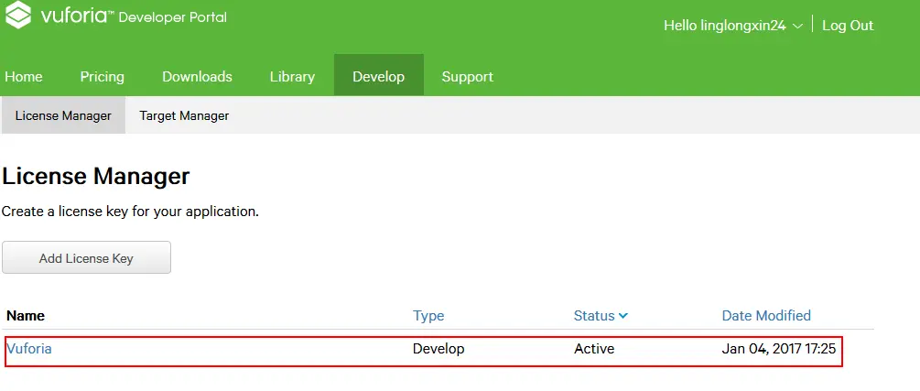Open the Library menu item

(x=292, y=77)
